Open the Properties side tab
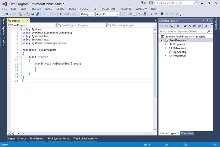The width and height of the screenshot is (220, 147). point(216,24)
